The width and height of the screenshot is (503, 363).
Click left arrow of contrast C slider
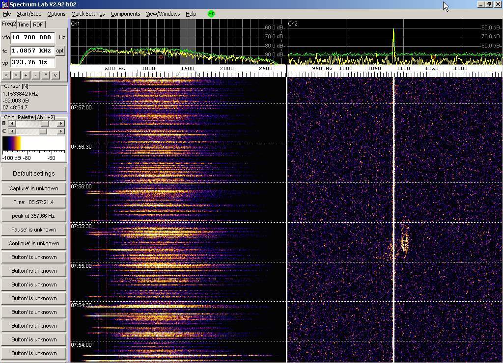[12, 131]
